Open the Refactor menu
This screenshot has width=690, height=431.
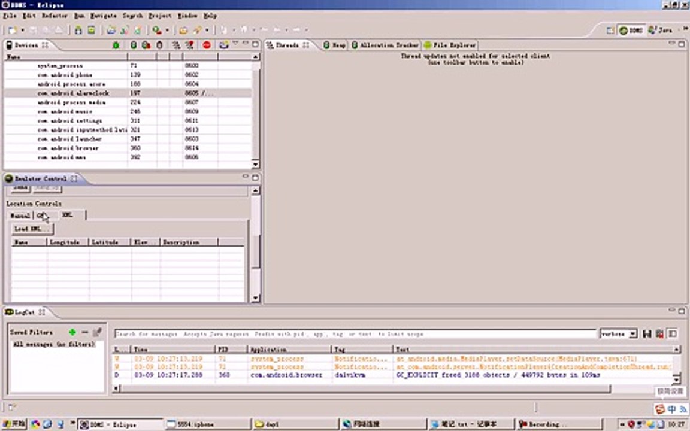click(55, 16)
